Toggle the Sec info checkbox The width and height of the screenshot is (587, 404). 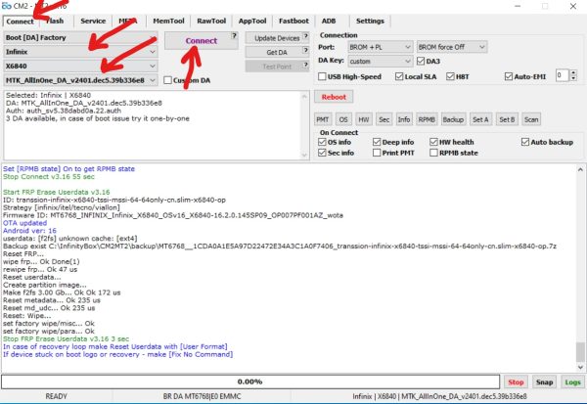point(322,153)
